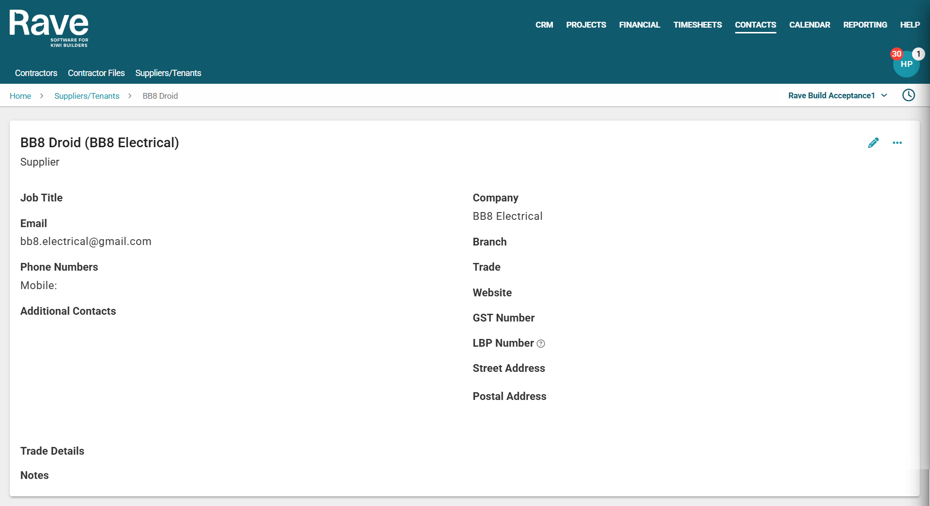
Task: Click the BB8 Electrical company value
Action: click(507, 216)
